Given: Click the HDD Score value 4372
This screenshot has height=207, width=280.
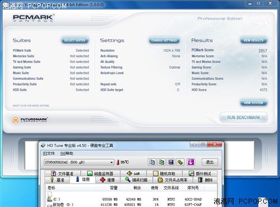Looking at the screenshot, I should coord(263,90).
